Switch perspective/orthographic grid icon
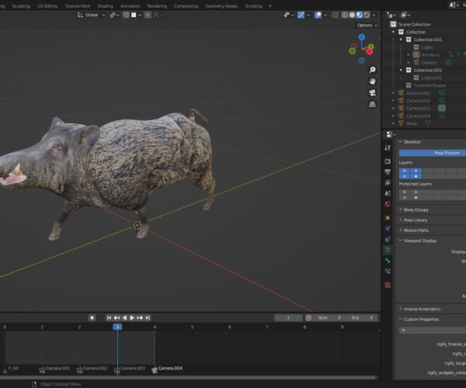Image resolution: width=466 pixels, height=388 pixels. [x=372, y=104]
